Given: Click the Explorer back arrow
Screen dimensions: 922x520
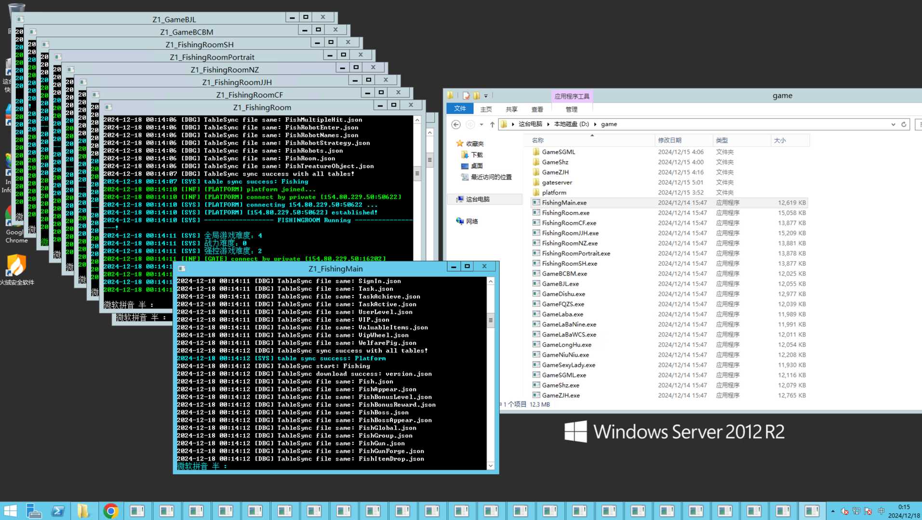Looking at the screenshot, I should (x=455, y=125).
